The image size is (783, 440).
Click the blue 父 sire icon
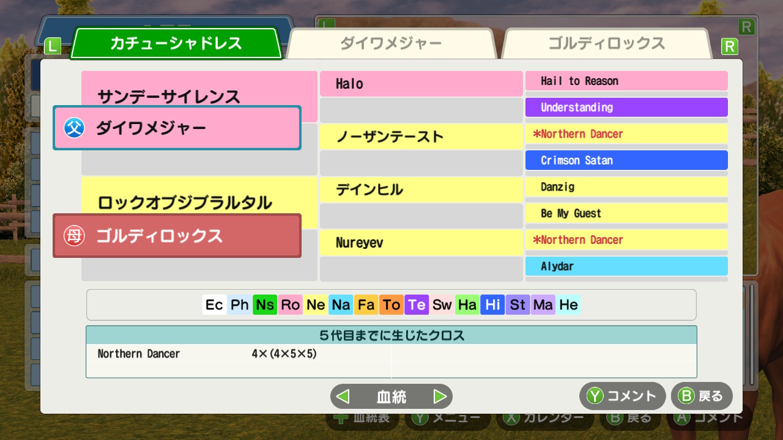point(75,128)
